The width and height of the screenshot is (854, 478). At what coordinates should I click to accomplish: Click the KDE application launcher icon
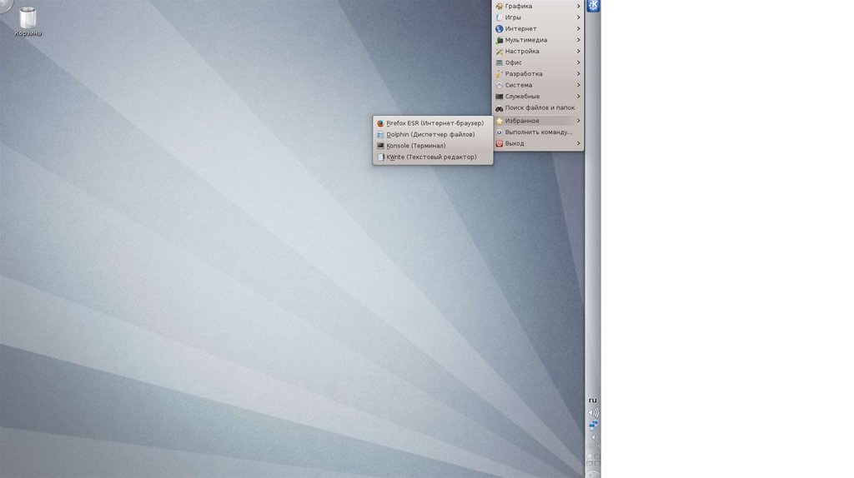[593, 7]
